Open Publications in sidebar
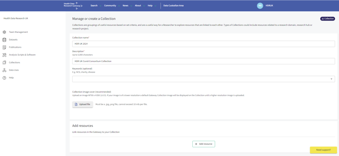Image resolution: width=339 pixels, height=156 pixels. pos(15,47)
